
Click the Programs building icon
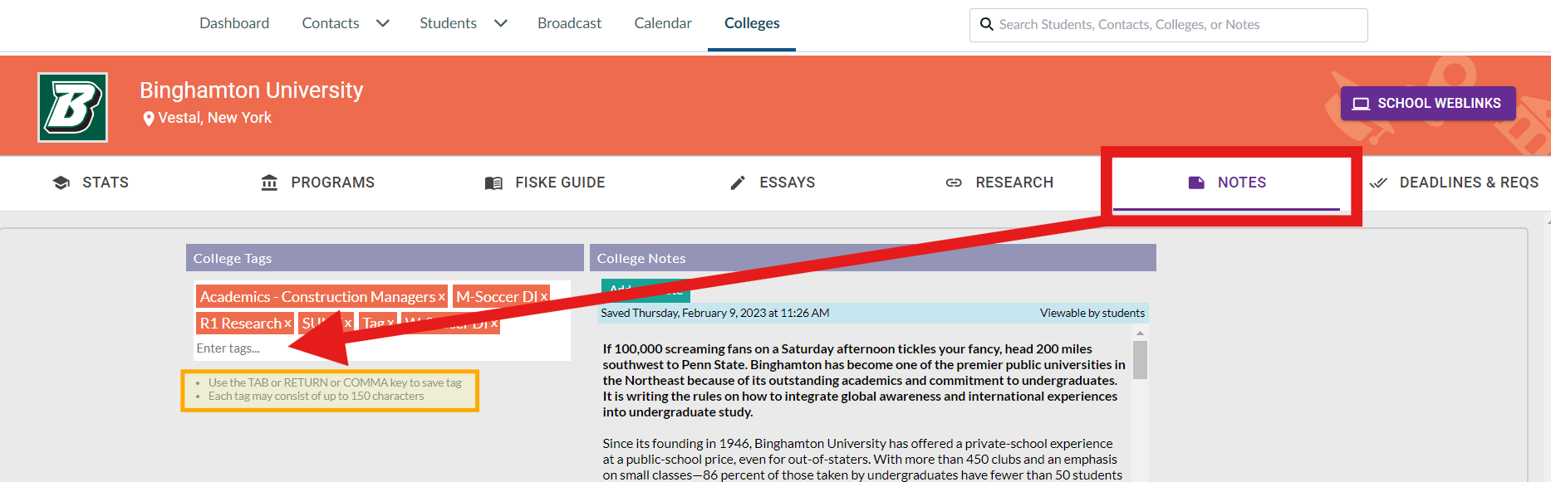pos(269,183)
